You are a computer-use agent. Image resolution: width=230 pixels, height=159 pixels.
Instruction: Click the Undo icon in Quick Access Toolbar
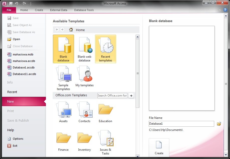16,4
